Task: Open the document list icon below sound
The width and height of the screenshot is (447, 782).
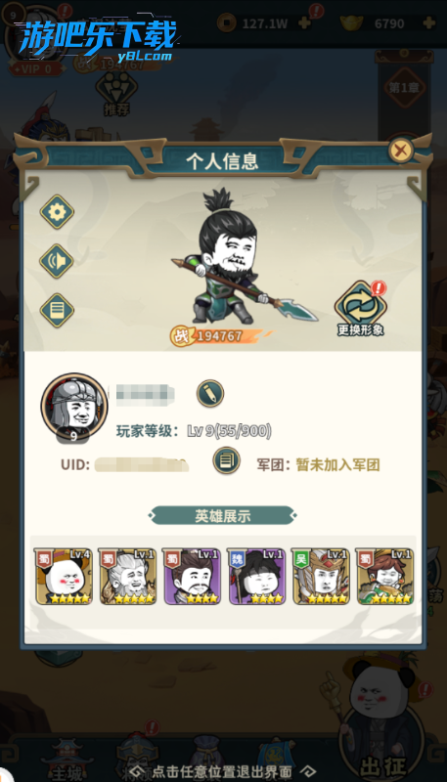Action: (57, 310)
